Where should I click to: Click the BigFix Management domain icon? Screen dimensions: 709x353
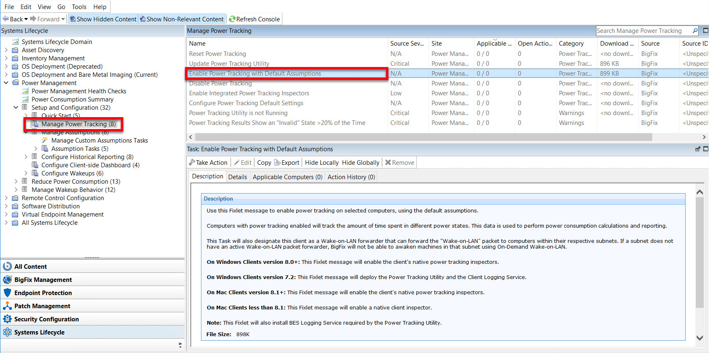tap(7, 280)
